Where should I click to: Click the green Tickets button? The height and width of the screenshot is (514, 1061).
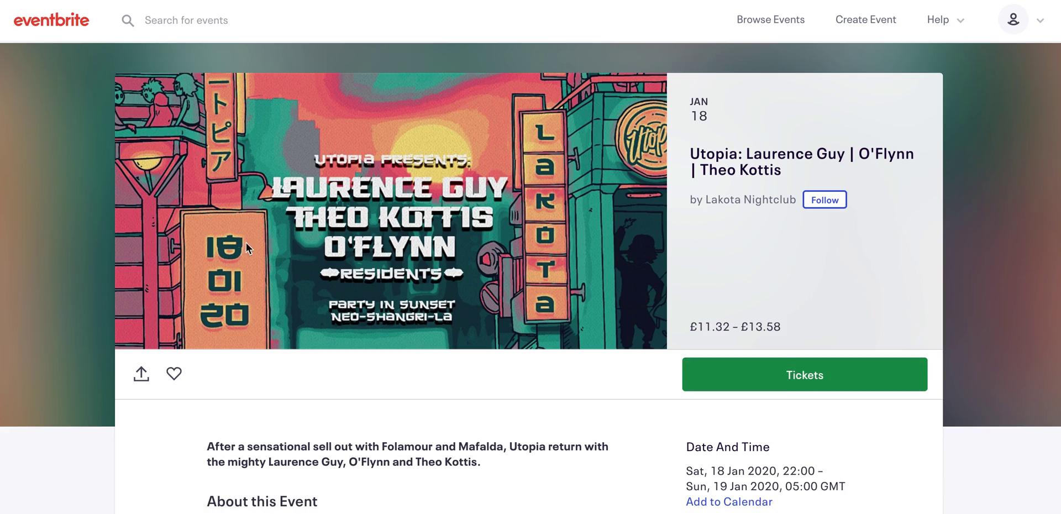[805, 374]
